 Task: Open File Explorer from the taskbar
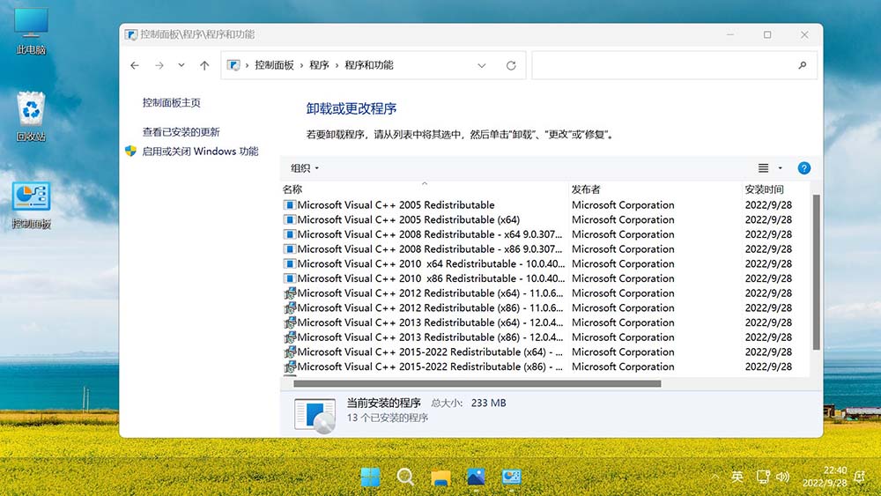pos(440,477)
